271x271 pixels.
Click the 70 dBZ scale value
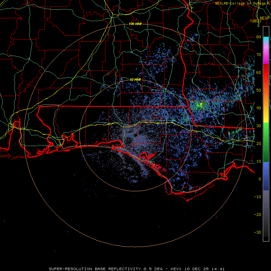tap(259, 55)
